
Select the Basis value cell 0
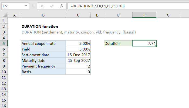click(78, 72)
